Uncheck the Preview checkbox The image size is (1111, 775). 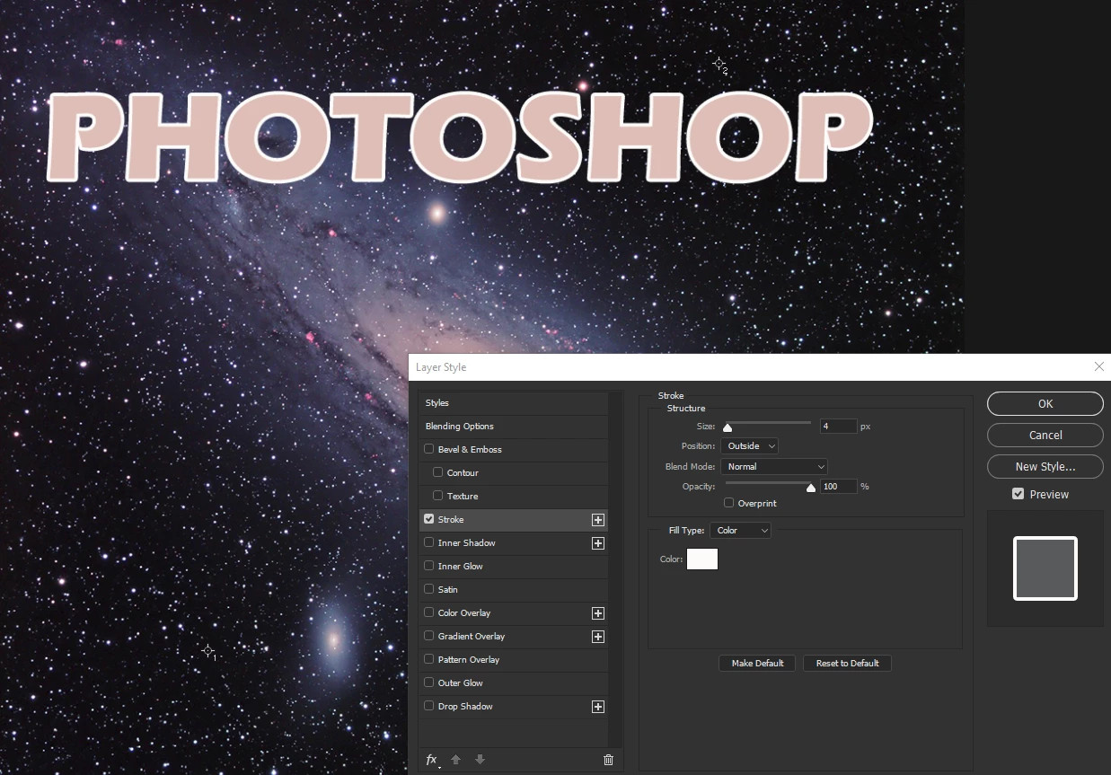1018,494
